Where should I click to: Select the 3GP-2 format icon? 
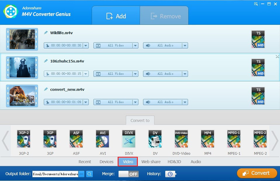(24, 139)
